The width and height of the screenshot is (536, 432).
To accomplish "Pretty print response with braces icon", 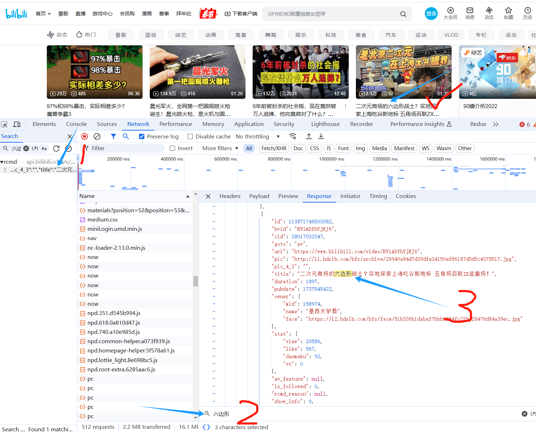I will click(x=206, y=427).
